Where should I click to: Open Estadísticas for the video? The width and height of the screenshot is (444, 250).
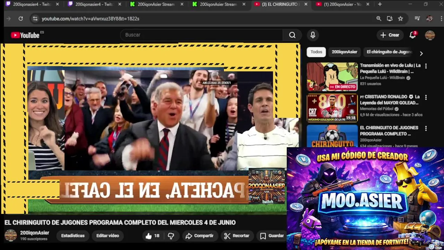tap(73, 236)
